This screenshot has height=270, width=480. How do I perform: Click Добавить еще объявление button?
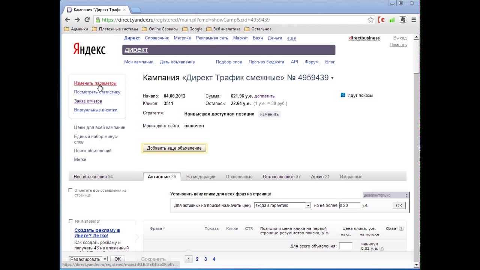tap(174, 148)
